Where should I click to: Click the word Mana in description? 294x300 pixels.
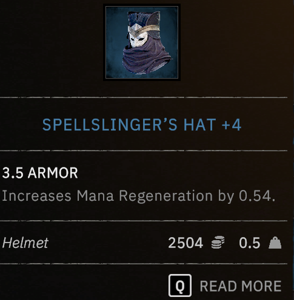pyautogui.click(x=95, y=196)
